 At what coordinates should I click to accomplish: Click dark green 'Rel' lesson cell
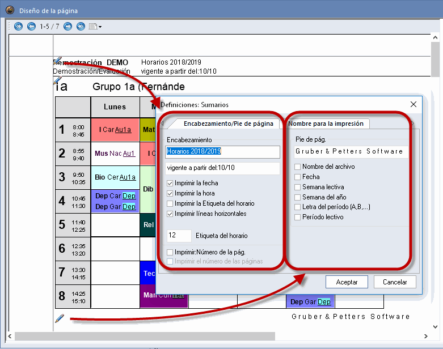pyautogui.click(x=147, y=225)
